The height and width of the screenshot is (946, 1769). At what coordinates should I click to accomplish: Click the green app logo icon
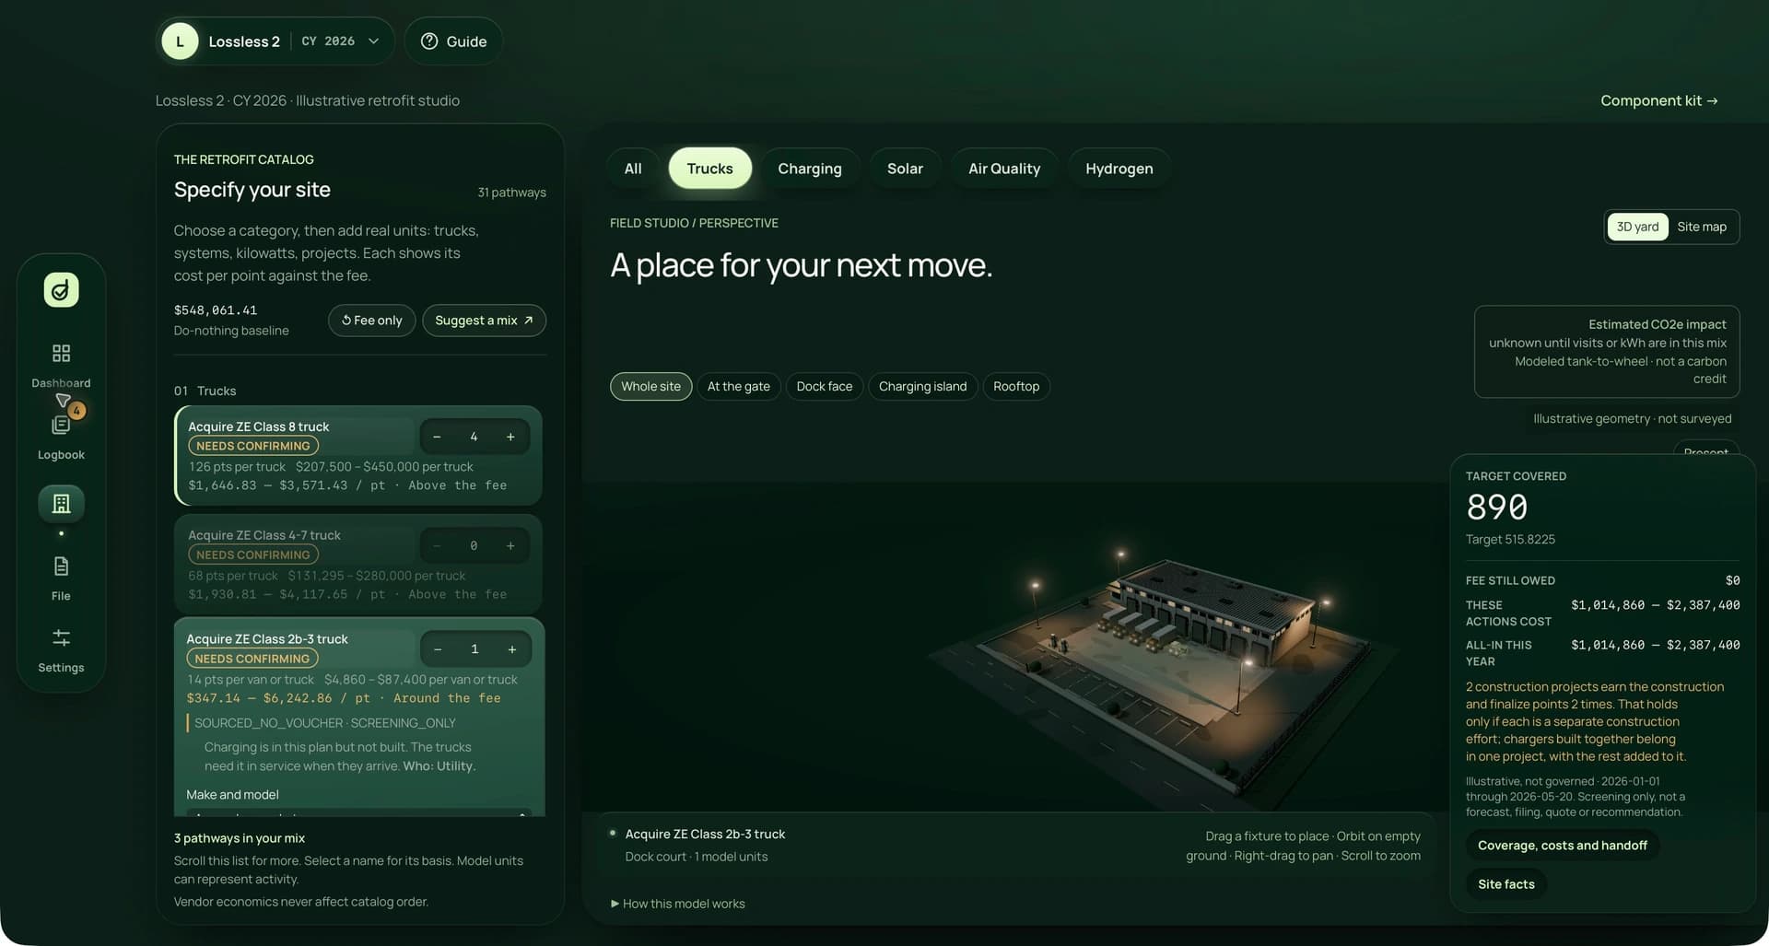point(61,290)
